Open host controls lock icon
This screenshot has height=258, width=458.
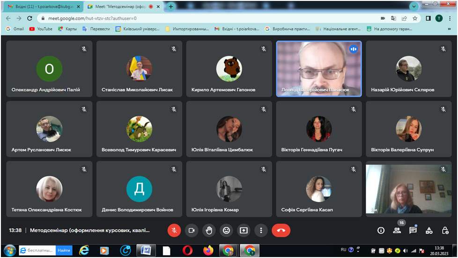tap(445, 230)
